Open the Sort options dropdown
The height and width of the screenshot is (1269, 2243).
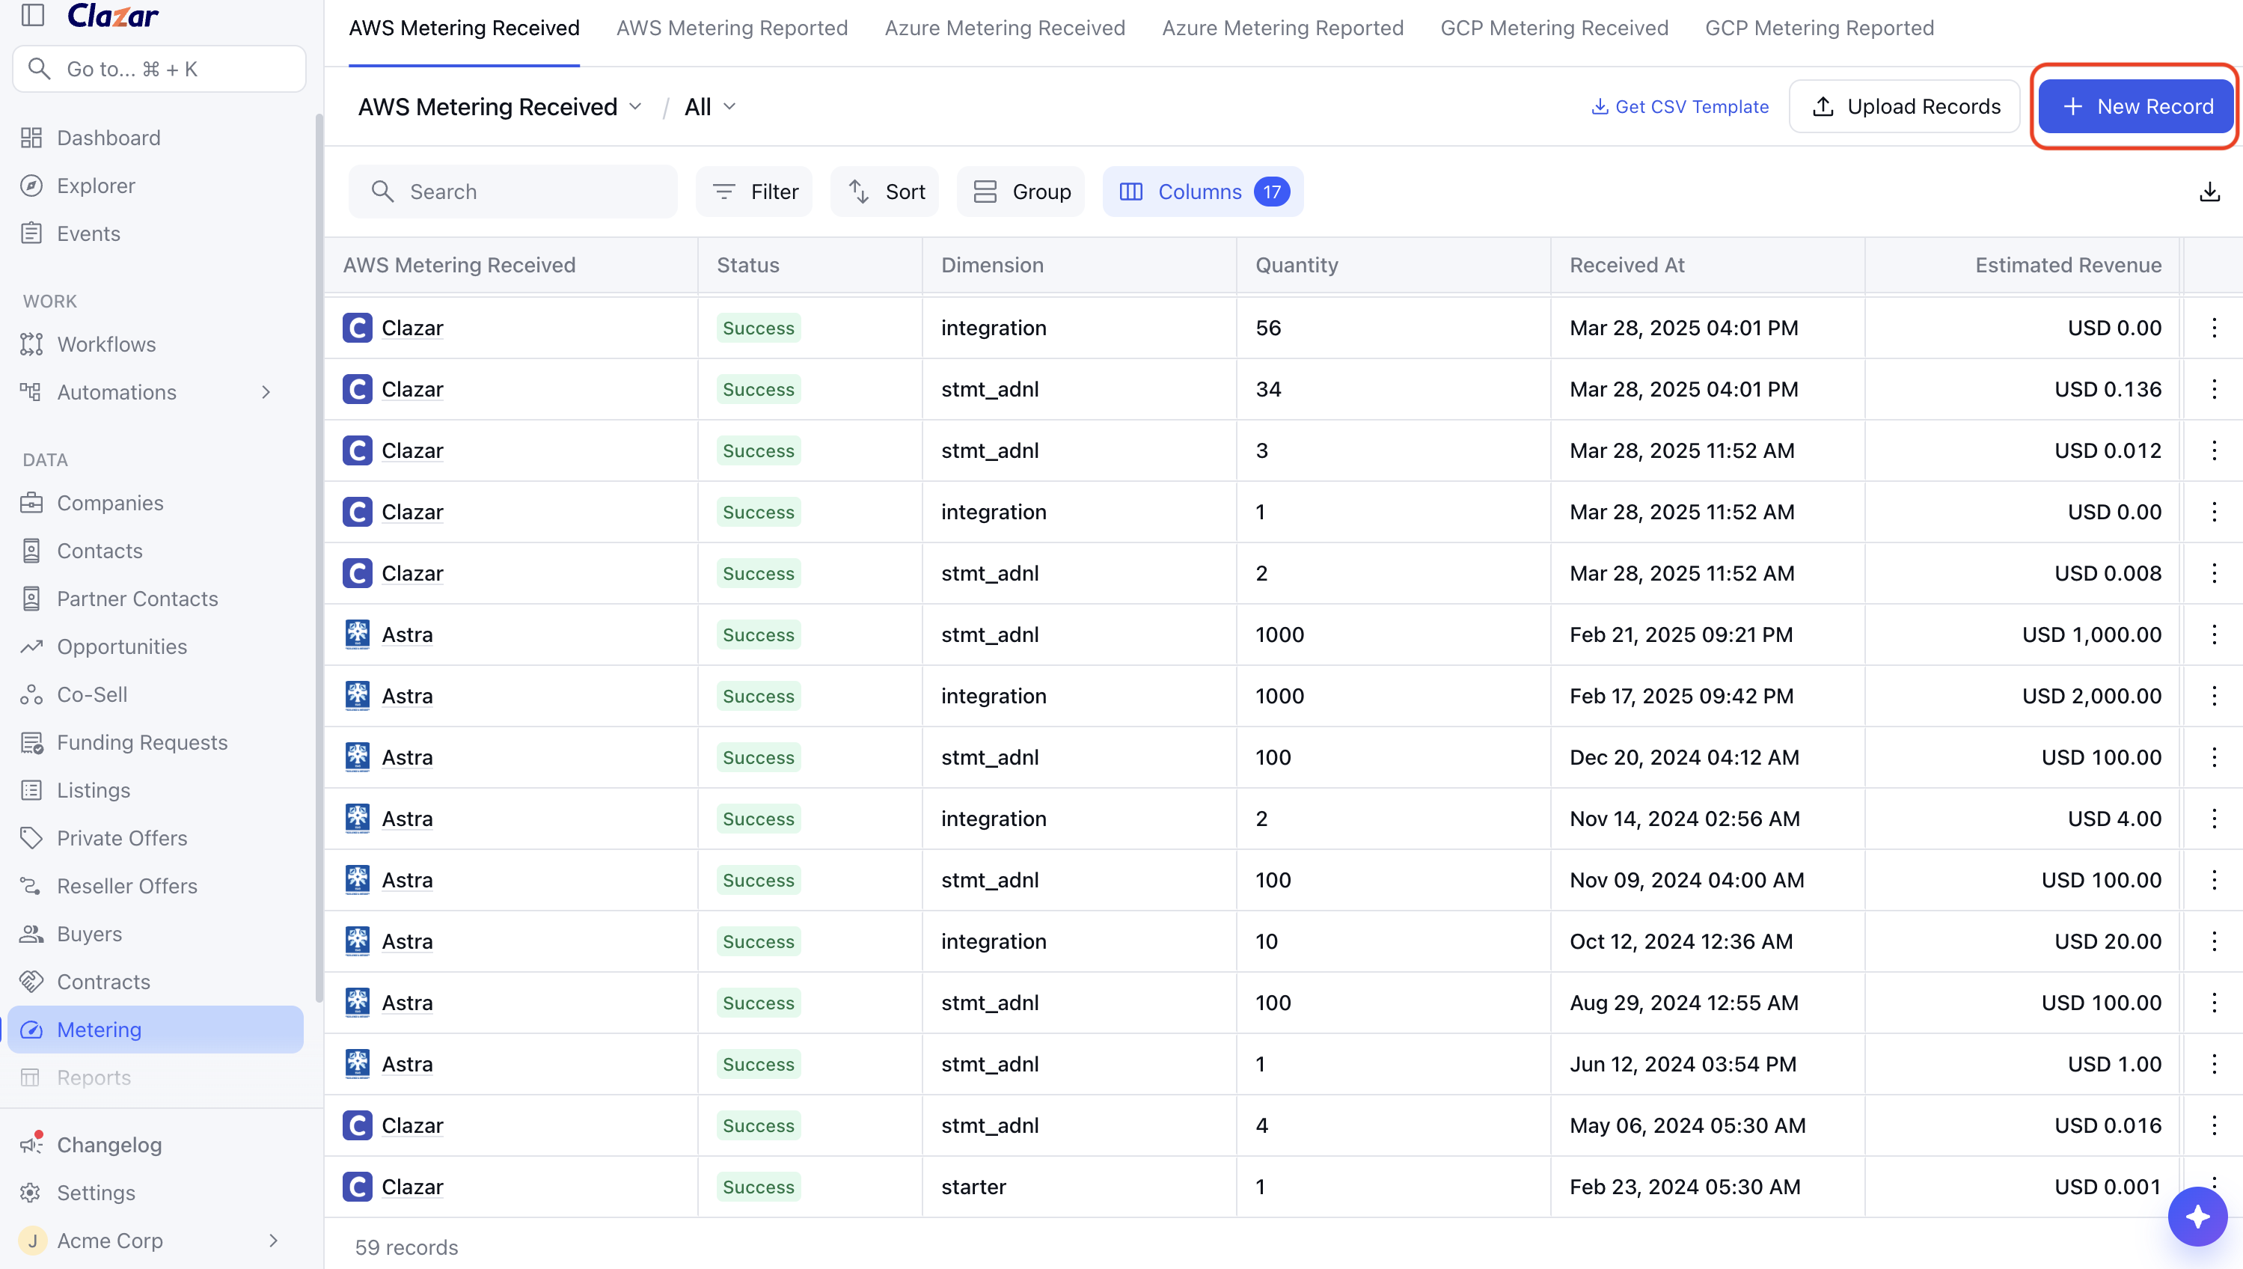click(x=884, y=192)
